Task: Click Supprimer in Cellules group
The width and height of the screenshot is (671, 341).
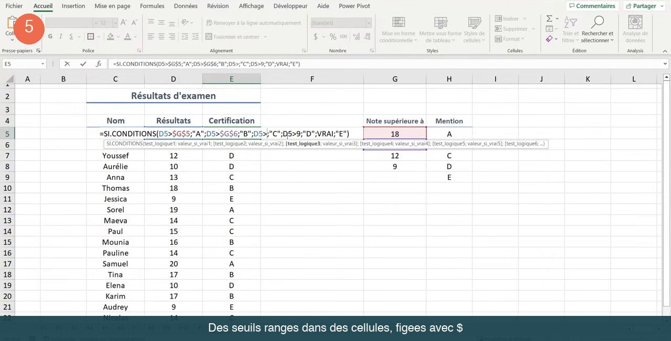Action: [x=514, y=29]
